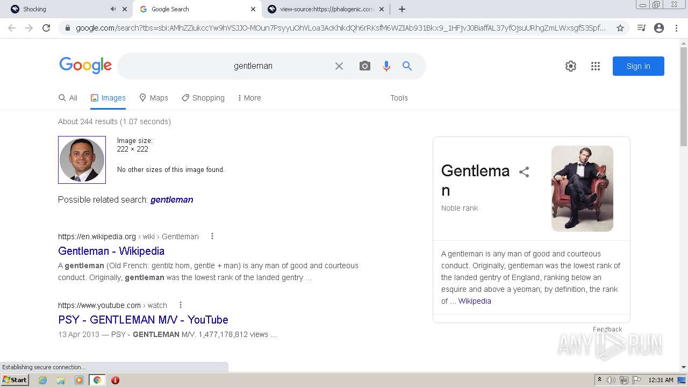
Task: Clear the search box with the X icon
Action: (x=339, y=66)
